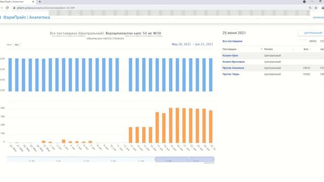Click the Верошпилактон капс 50 мг №30 product title
324x182 pixels.
tap(133, 33)
